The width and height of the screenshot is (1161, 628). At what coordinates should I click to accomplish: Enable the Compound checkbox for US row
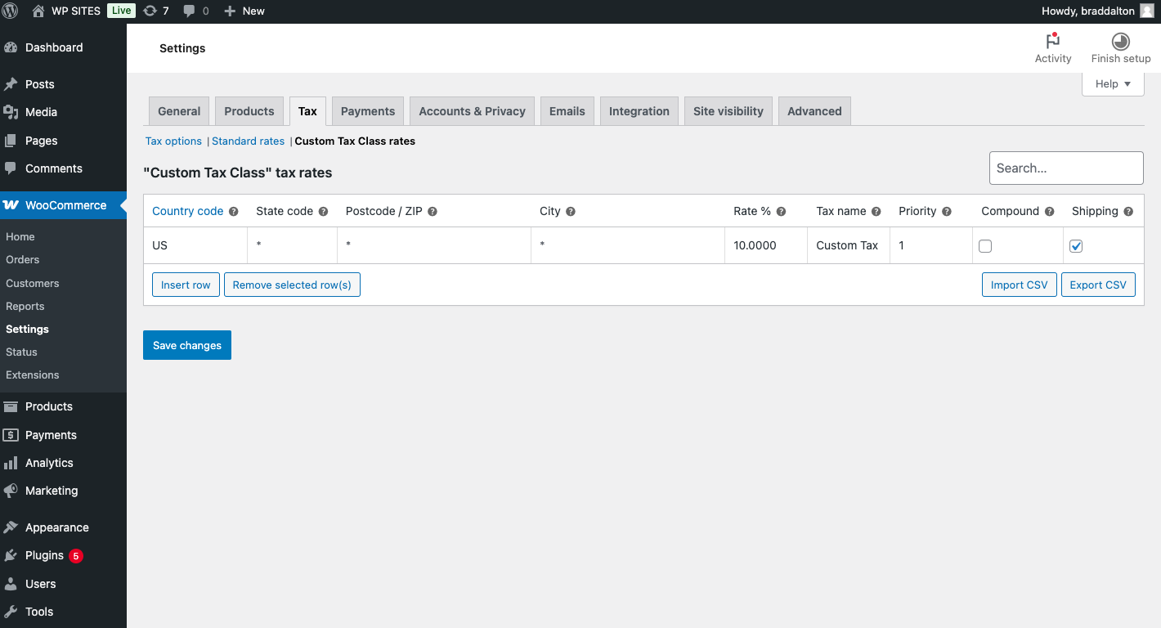click(985, 246)
